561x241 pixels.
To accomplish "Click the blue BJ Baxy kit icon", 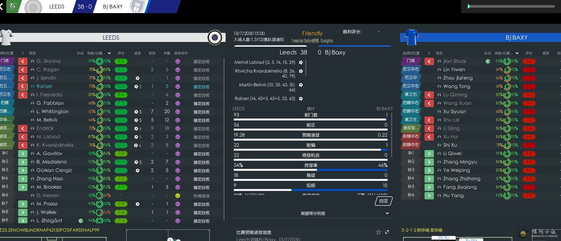I will [x=411, y=37].
